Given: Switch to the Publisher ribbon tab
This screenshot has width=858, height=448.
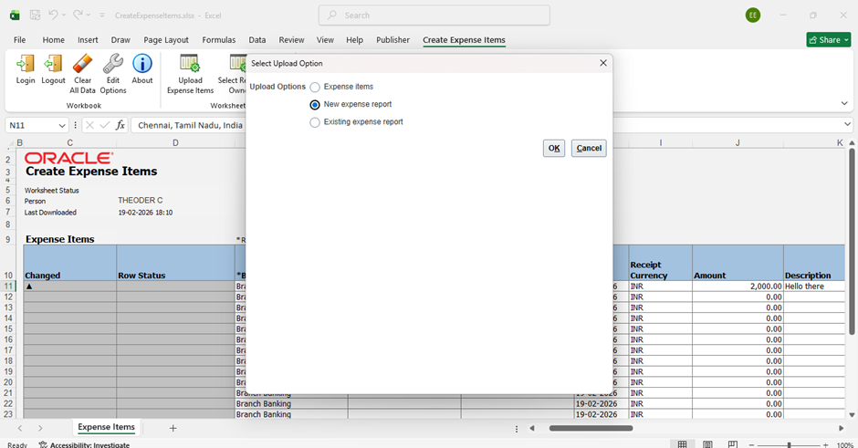Looking at the screenshot, I should point(392,40).
